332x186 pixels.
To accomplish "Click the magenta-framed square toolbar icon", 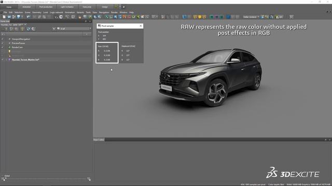I will [216, 17].
